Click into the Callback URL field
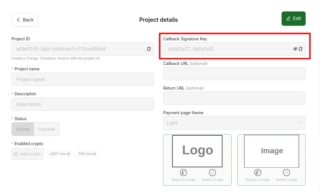This screenshot has height=192, width=320. [x=234, y=74]
